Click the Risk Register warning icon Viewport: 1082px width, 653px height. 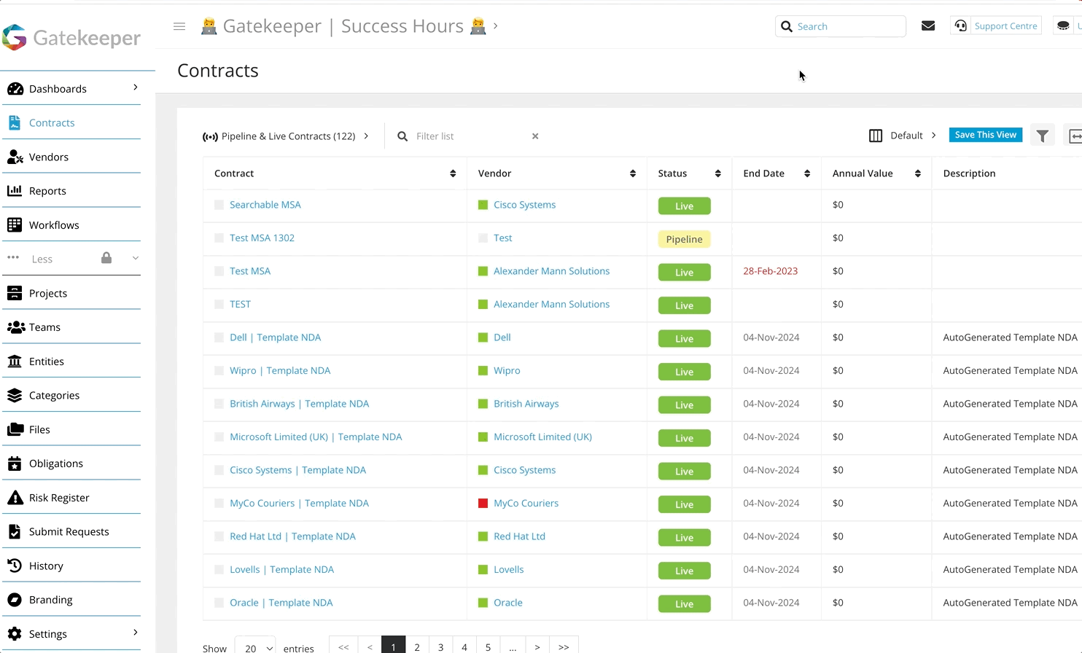tap(15, 498)
